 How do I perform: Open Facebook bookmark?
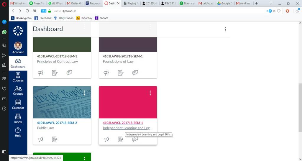click(x=43, y=18)
